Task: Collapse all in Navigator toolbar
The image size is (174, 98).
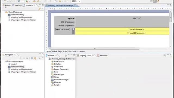Action: 32,58
